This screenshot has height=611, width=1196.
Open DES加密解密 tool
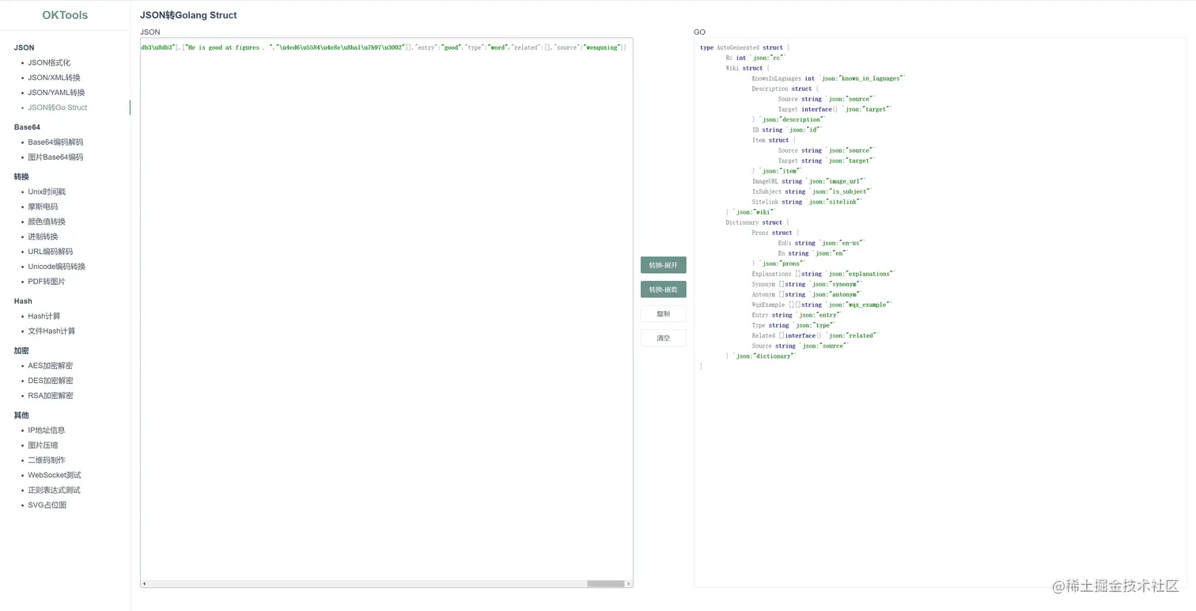pyautogui.click(x=51, y=381)
